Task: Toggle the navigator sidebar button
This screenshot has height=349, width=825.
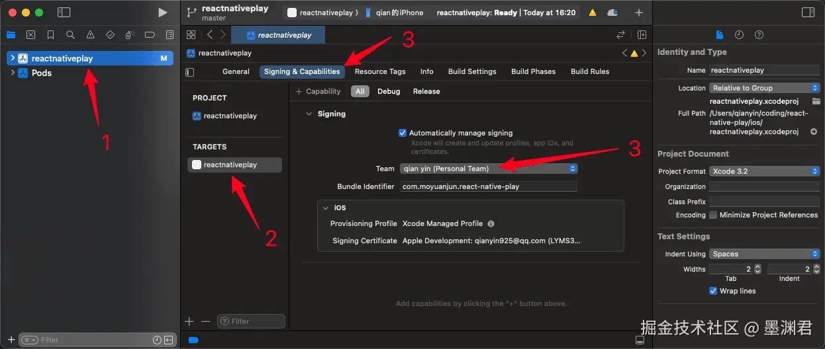Action: click(x=64, y=13)
